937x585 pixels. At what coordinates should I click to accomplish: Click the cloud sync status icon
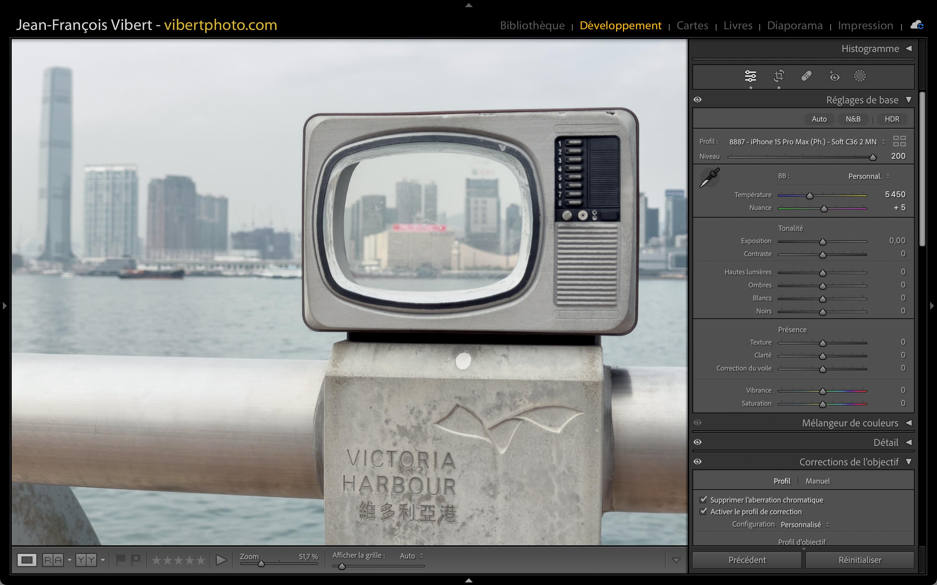pos(917,25)
